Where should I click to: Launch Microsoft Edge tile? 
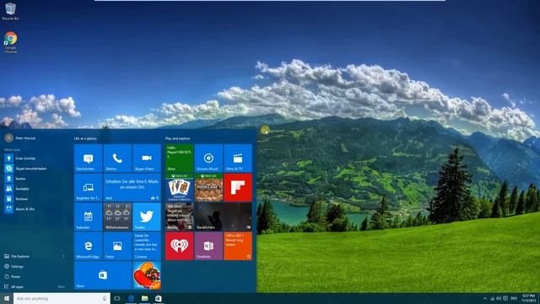click(x=88, y=246)
